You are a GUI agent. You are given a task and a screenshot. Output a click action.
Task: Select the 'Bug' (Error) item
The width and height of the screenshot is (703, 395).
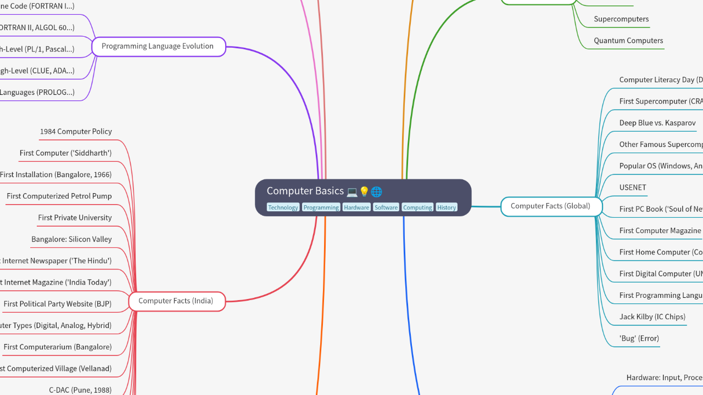click(x=639, y=338)
